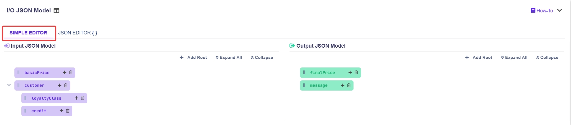Delete the message output node
The width and height of the screenshot is (571, 125).
349,85
